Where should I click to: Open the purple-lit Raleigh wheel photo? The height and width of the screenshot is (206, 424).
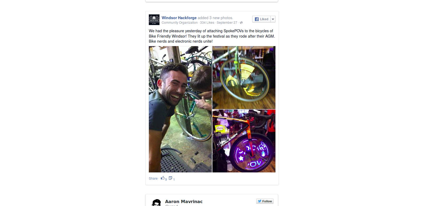[x=244, y=141]
